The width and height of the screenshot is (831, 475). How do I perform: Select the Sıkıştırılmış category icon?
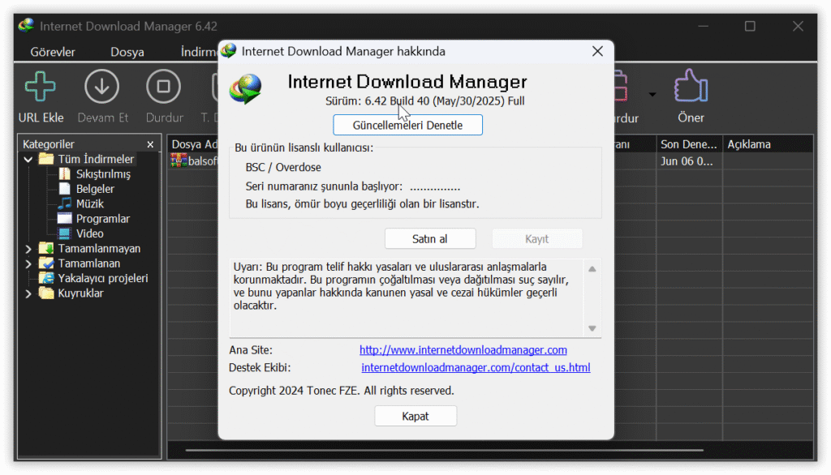(65, 173)
